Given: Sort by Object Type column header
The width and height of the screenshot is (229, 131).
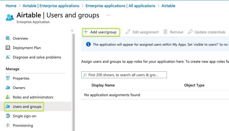Looking at the screenshot, I should pos(194,85).
